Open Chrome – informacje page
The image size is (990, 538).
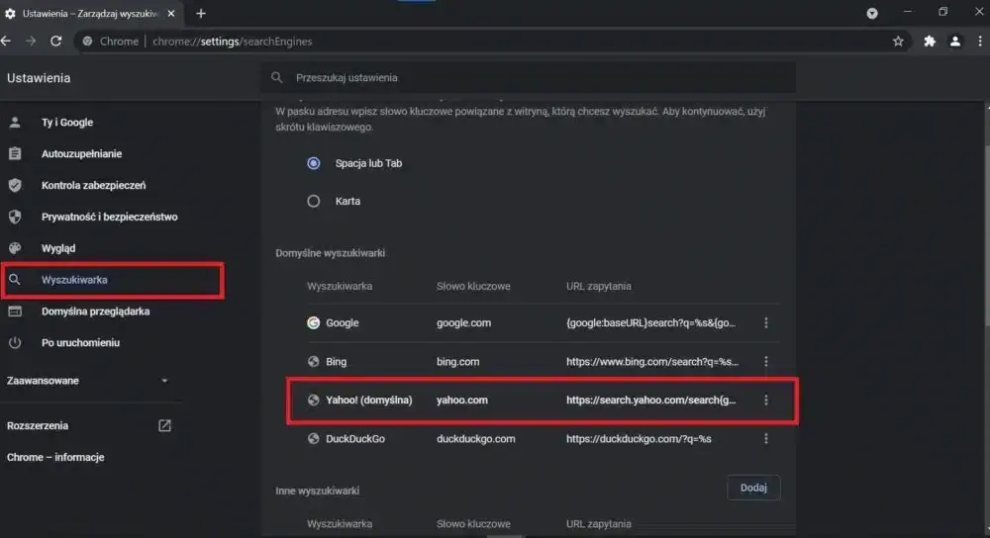click(55, 457)
